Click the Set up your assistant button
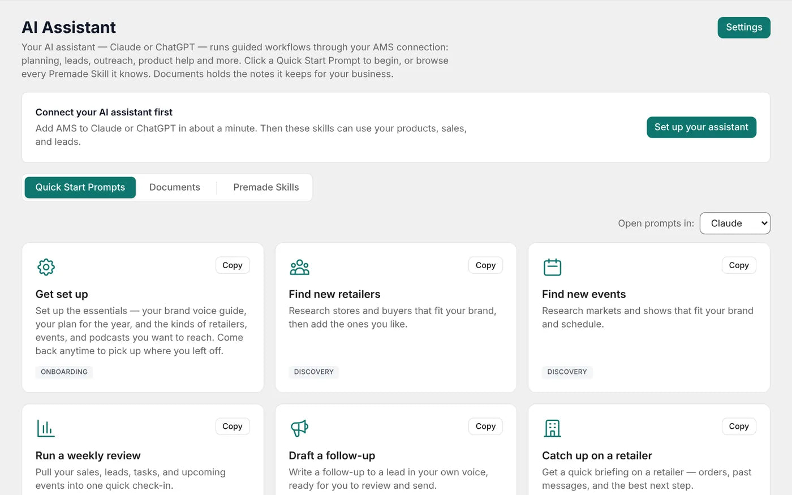The width and height of the screenshot is (792, 495). coord(701,127)
